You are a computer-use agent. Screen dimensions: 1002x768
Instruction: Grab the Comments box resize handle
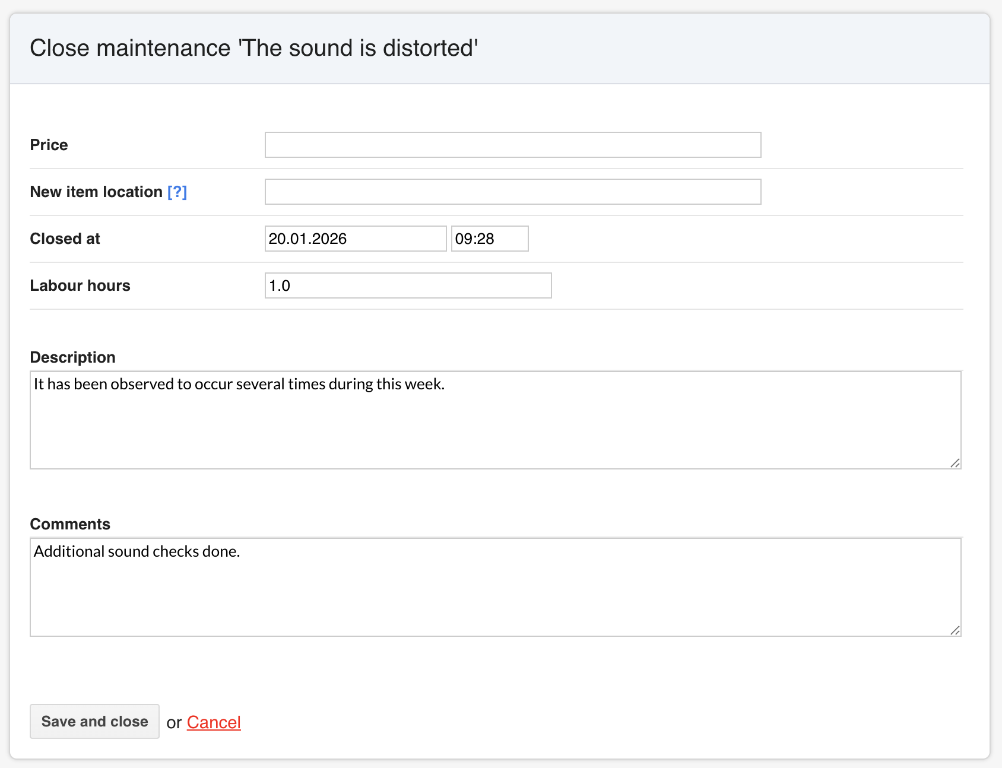[x=955, y=630]
